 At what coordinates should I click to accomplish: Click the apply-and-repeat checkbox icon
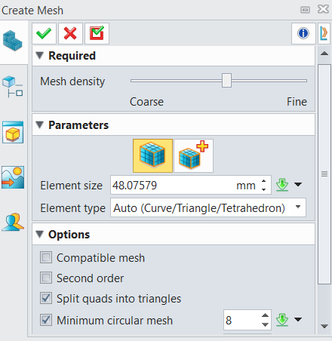pos(97,33)
